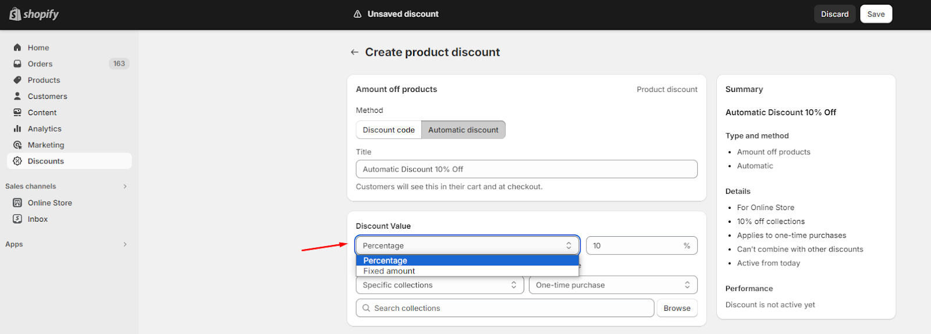Viewport: 931px width, 334px height.
Task: Expand the Apps section
Action: [x=125, y=244]
